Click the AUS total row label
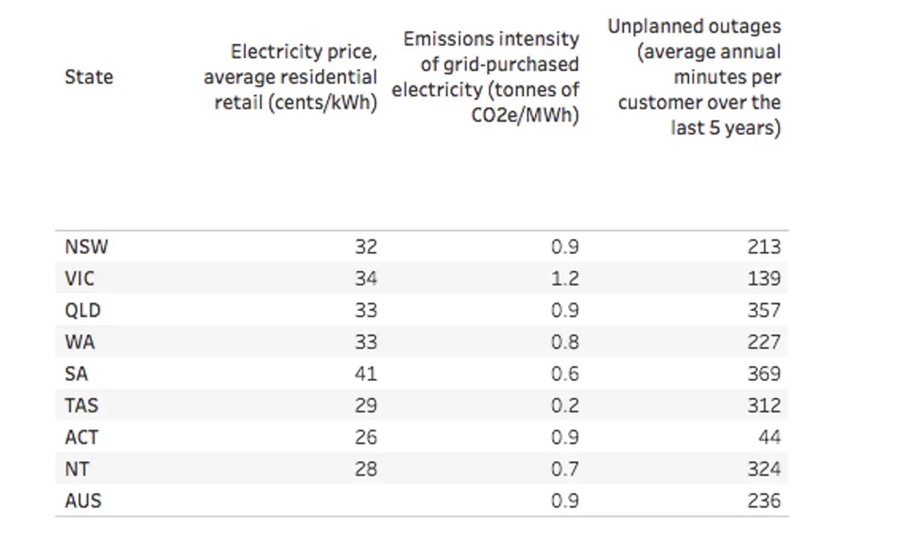 point(83,501)
